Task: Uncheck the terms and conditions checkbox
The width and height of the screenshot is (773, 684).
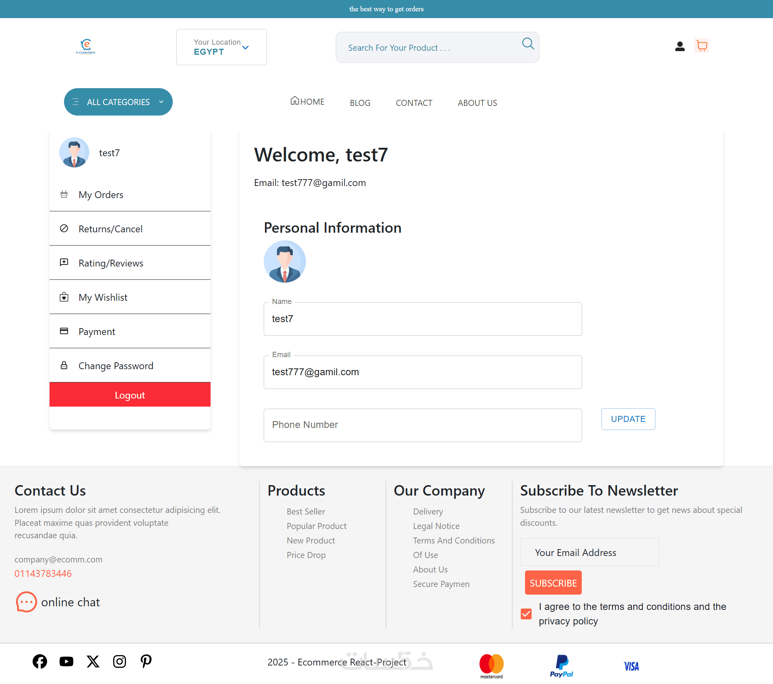Action: click(526, 614)
